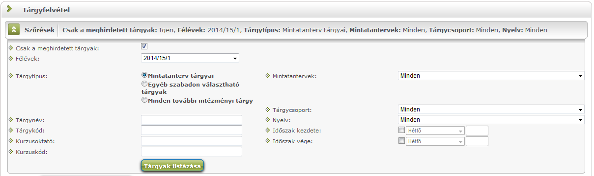Open the Mintatantervek dropdown

pyautogui.click(x=491, y=76)
